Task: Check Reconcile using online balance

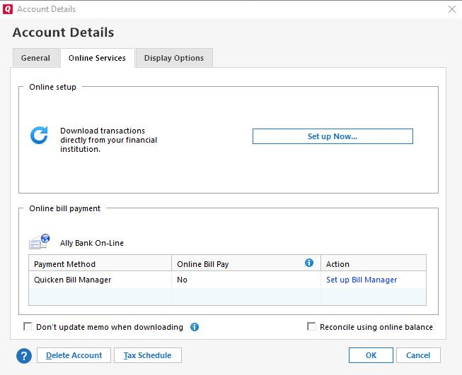Action: [x=311, y=326]
